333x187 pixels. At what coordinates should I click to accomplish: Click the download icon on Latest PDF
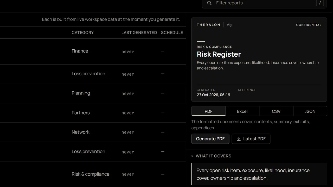point(239,139)
